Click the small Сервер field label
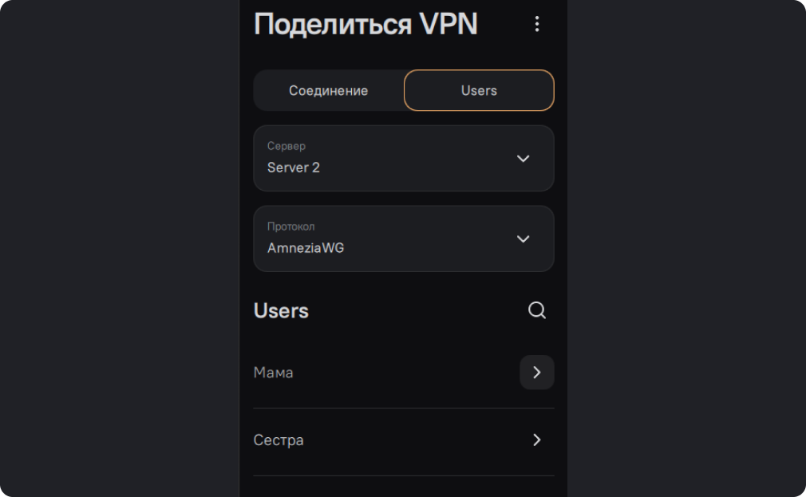This screenshot has height=497, width=806. point(286,146)
